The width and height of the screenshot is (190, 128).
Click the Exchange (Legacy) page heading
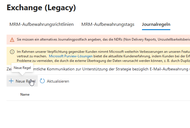41,8
